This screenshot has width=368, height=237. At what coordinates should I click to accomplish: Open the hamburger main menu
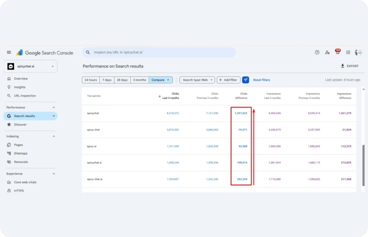(x=9, y=52)
